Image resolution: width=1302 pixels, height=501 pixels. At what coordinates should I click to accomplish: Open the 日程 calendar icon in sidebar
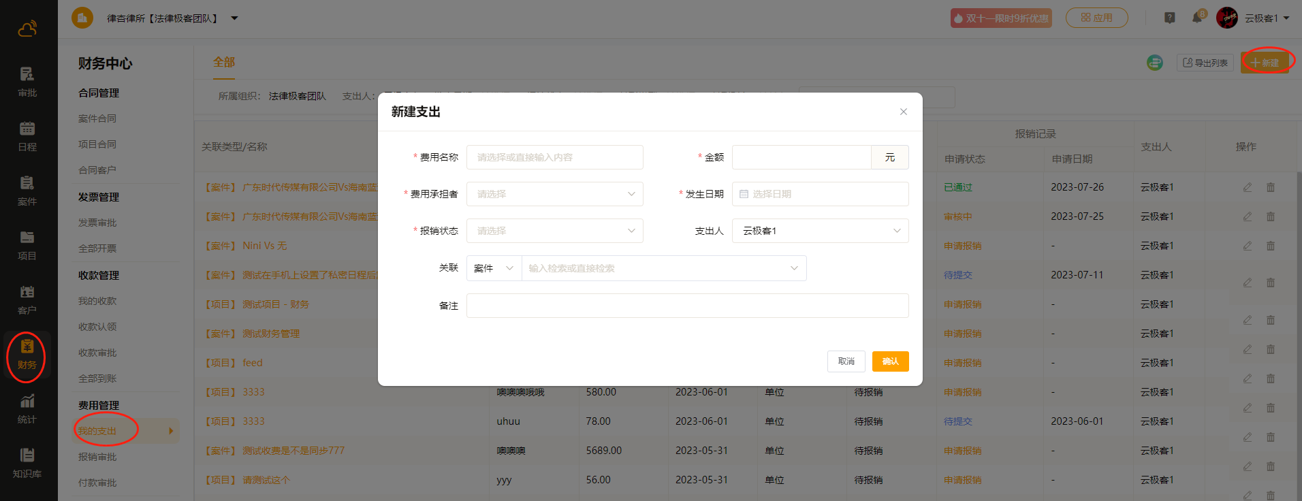[27, 135]
